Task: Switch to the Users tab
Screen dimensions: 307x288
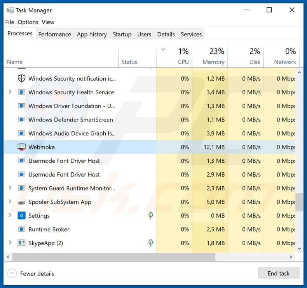Action: click(x=144, y=34)
